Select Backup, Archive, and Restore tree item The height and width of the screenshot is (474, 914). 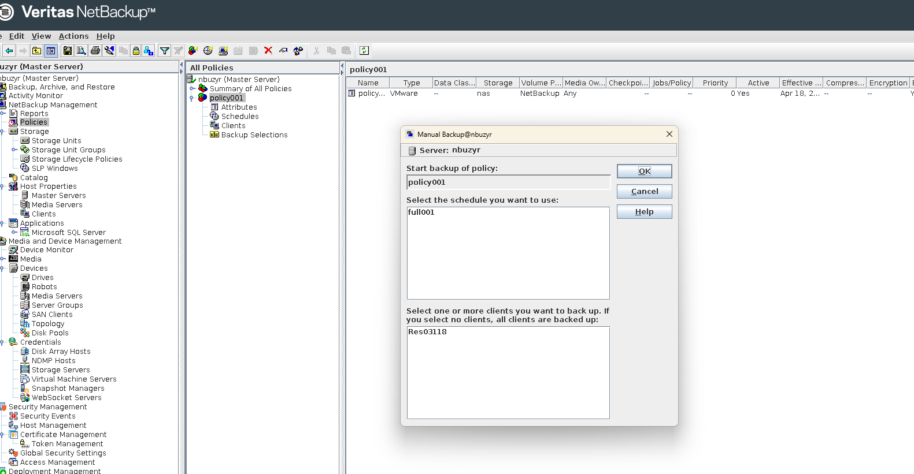pos(61,87)
